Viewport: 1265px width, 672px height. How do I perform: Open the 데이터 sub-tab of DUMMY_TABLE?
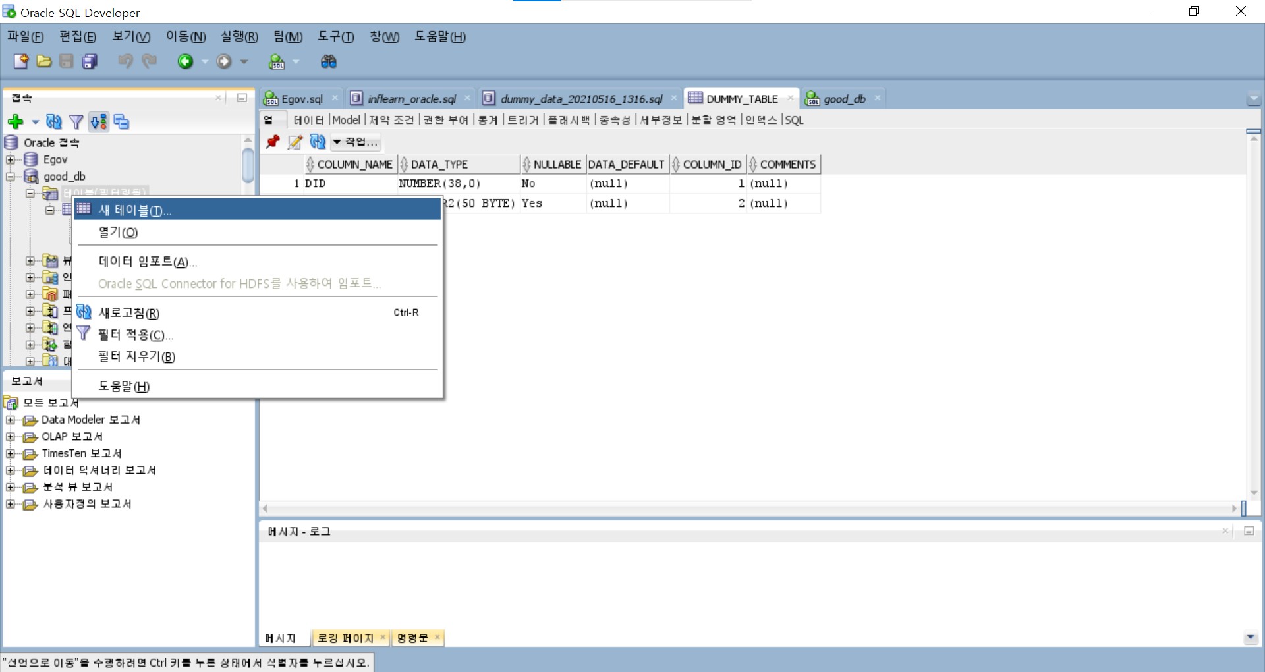[x=309, y=120]
